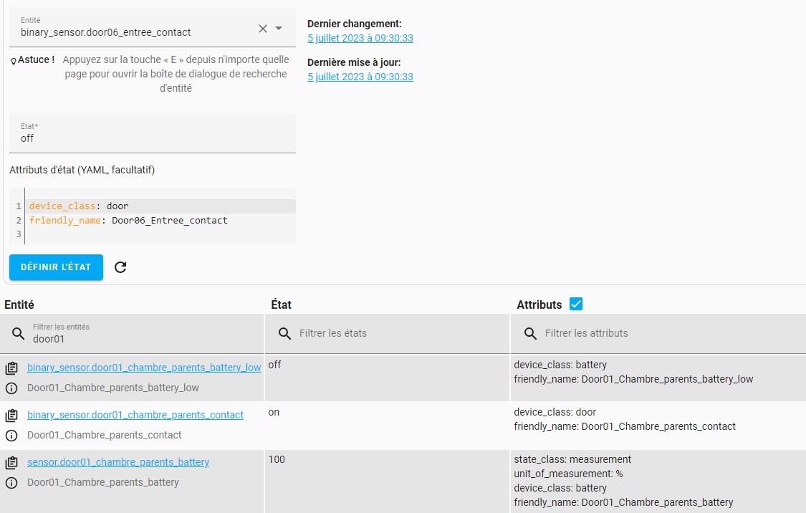Open the Dernière mise à jour timestamp link
The width and height of the screenshot is (806, 513).
point(360,77)
